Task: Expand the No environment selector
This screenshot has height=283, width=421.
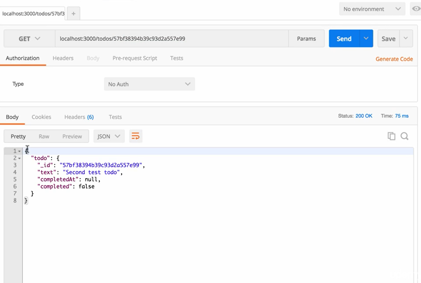Action: (x=372, y=9)
